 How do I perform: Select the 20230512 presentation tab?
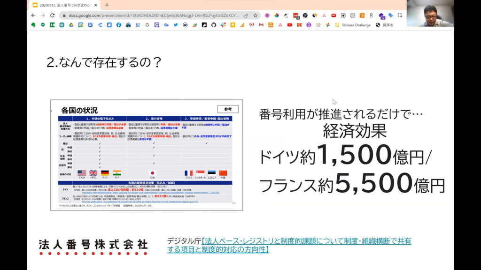(63, 5)
